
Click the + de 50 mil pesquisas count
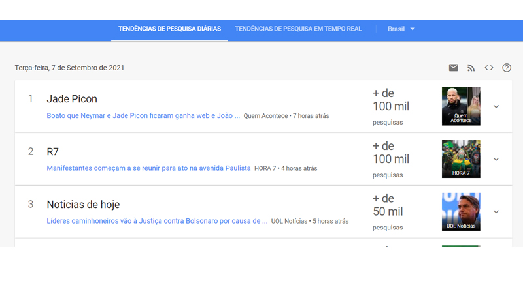tap(388, 213)
